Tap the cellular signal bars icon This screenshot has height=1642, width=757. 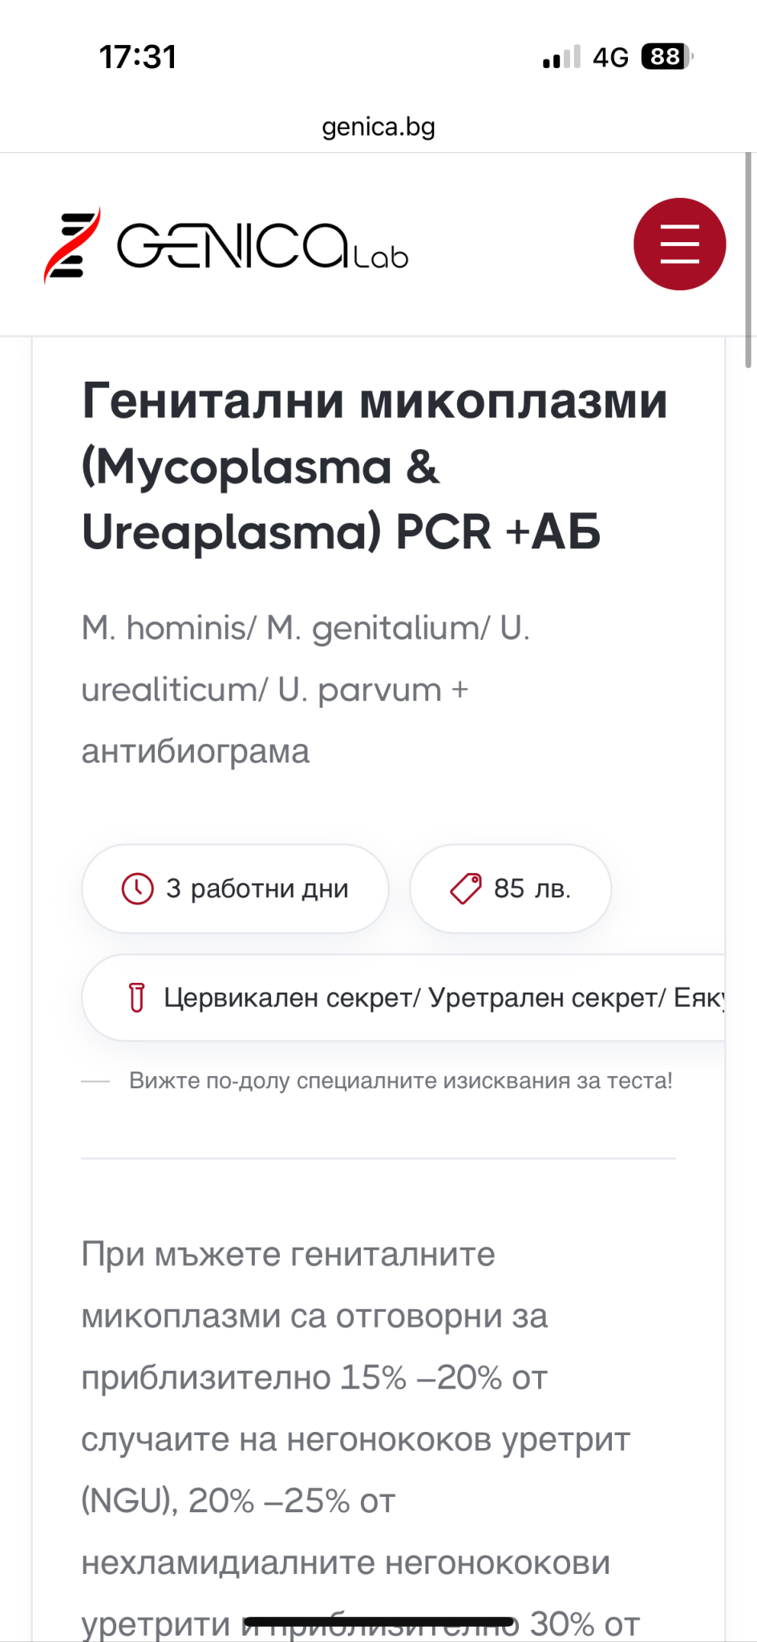pyautogui.click(x=561, y=58)
